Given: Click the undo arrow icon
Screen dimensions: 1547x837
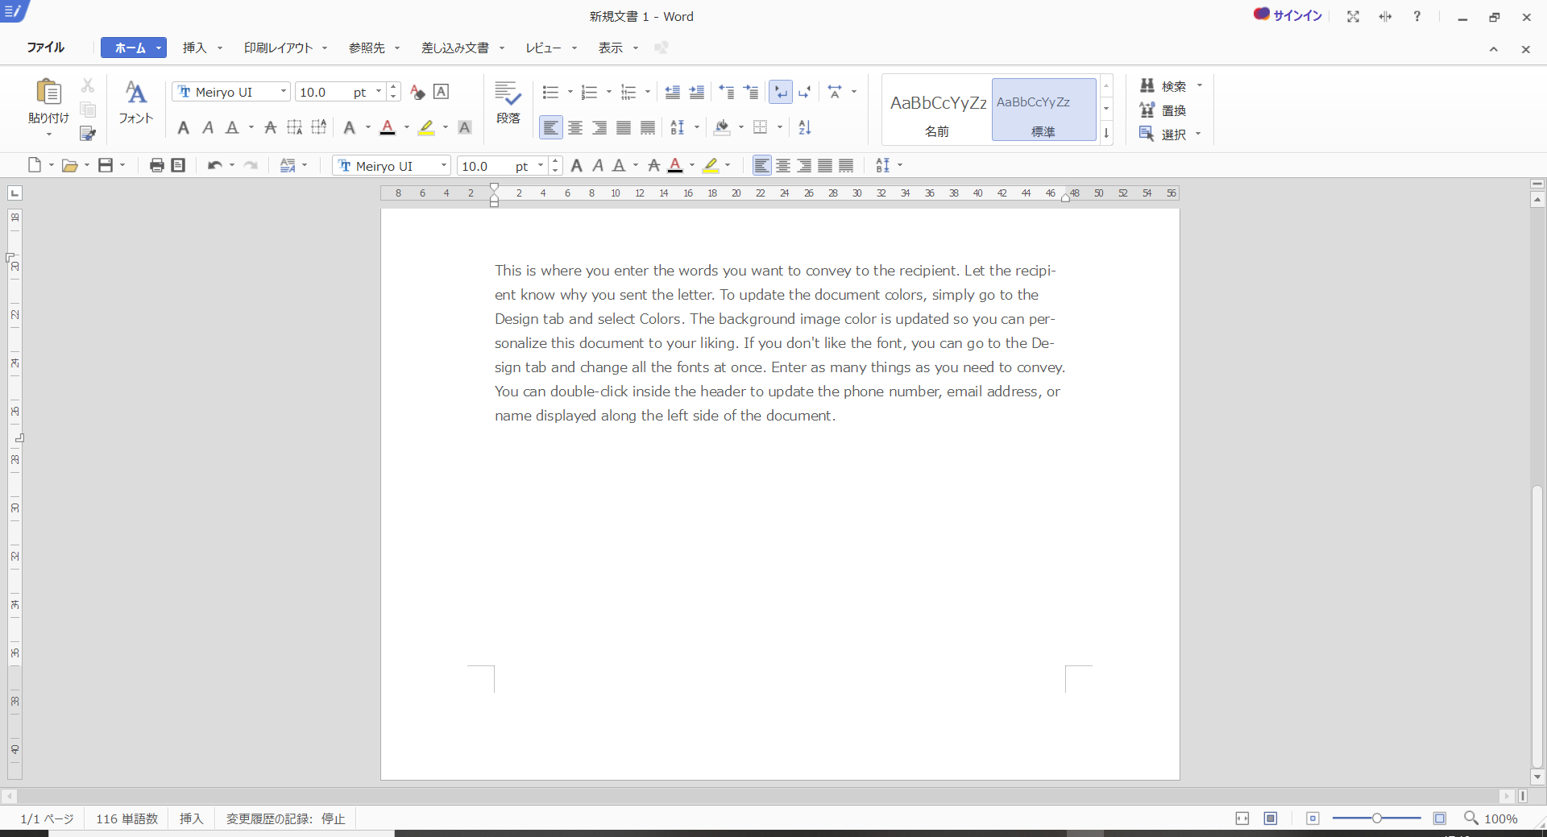Looking at the screenshot, I should click(214, 166).
